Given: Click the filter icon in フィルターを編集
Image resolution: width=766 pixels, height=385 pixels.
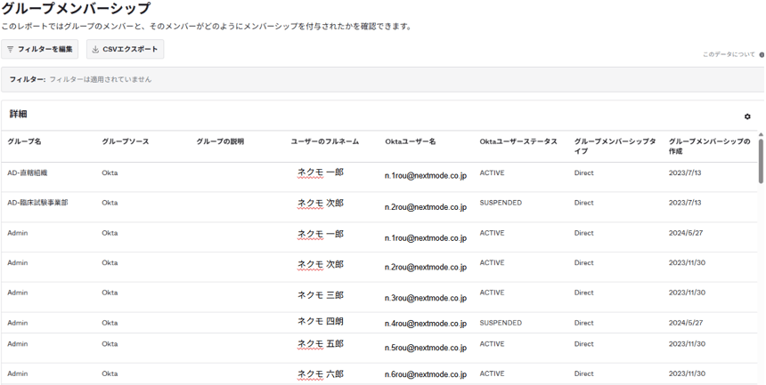Looking at the screenshot, I should tap(11, 49).
